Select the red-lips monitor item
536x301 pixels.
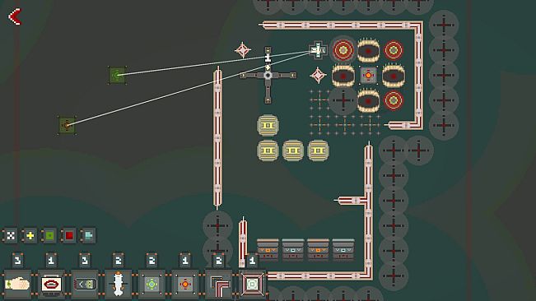click(51, 284)
